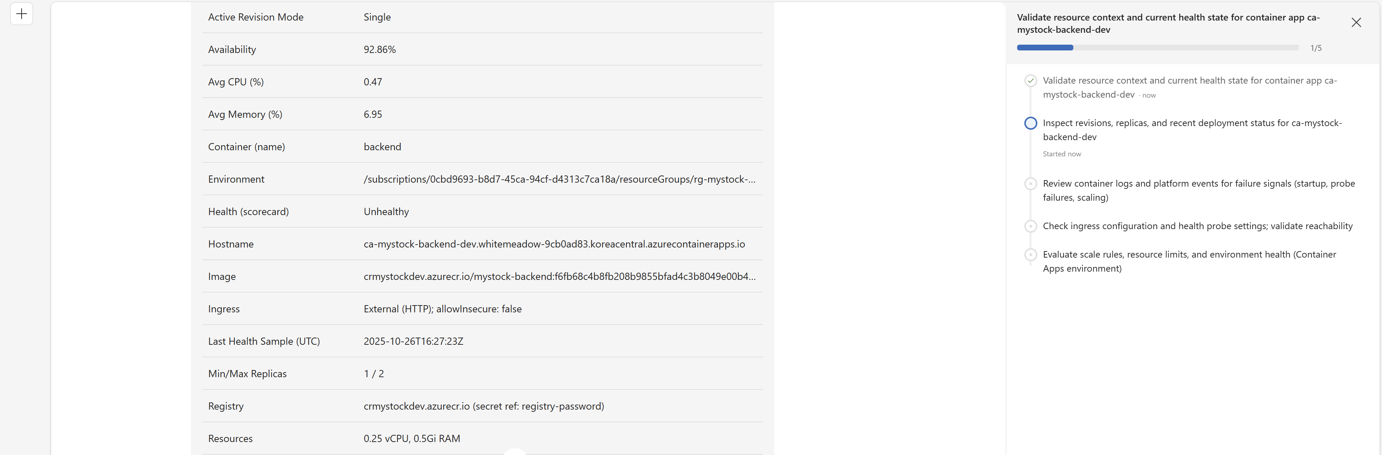1382x455 pixels.
Task: Click the Last Health Sample timestamp
Action: click(x=413, y=341)
